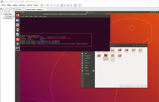Open the VMware 查看(V) menu
This screenshot has width=159, height=102.
[15, 5]
